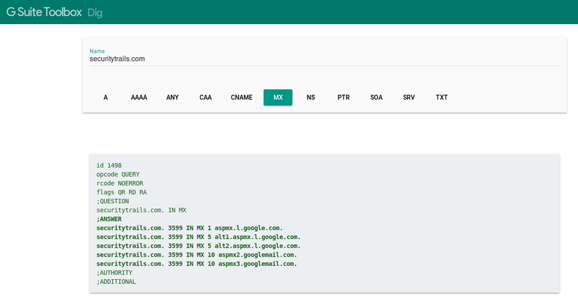Click the 'securitytrails.com. IN MX' question line
Image resolution: width=578 pixels, height=307 pixels.
click(141, 211)
